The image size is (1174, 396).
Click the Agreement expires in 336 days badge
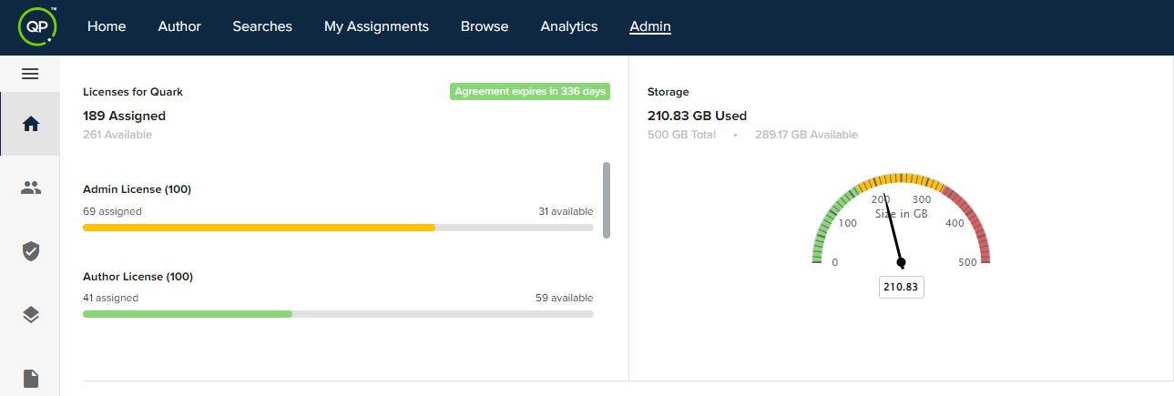click(530, 91)
